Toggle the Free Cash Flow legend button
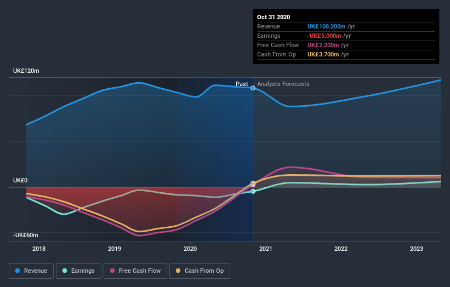This screenshot has width=450, height=287. pos(135,271)
